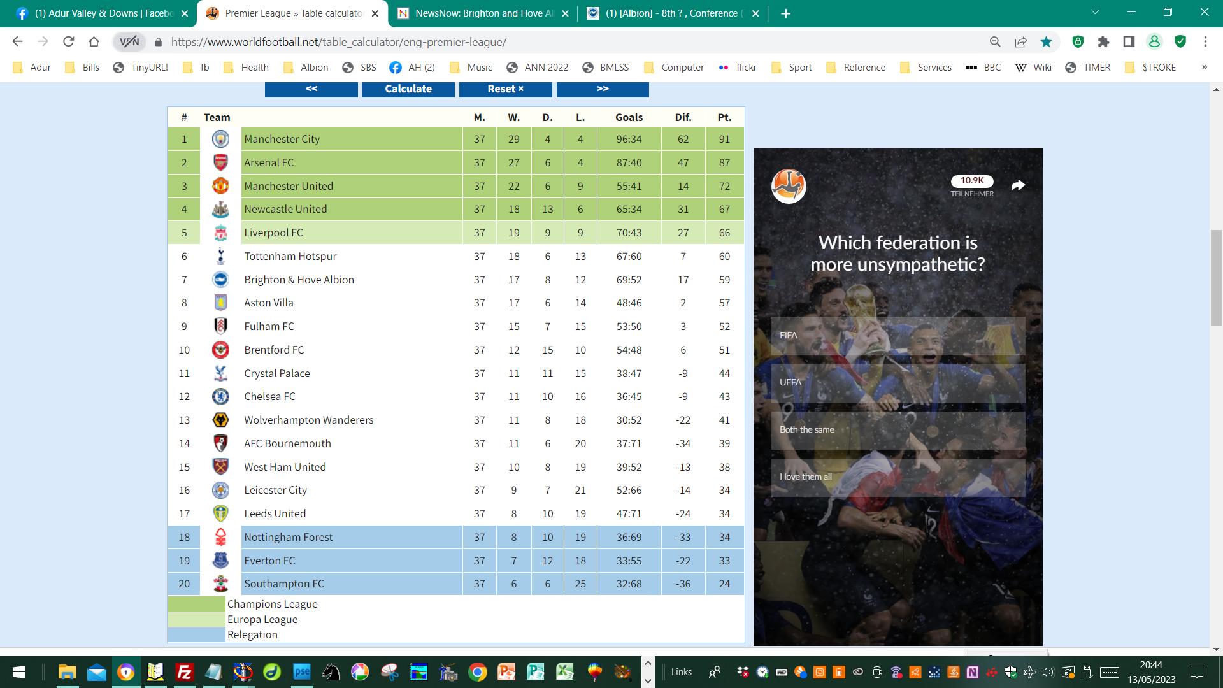Open the TinyURL! bookmark
This screenshot has height=688, width=1223.
[141, 68]
